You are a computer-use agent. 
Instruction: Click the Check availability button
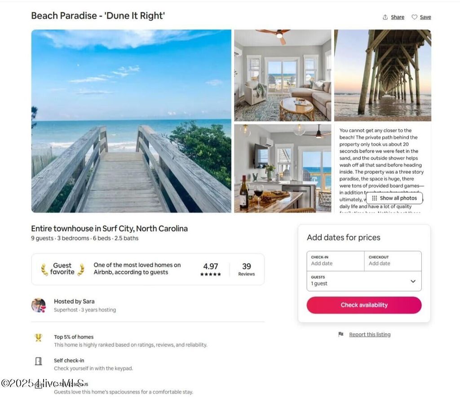(364, 305)
